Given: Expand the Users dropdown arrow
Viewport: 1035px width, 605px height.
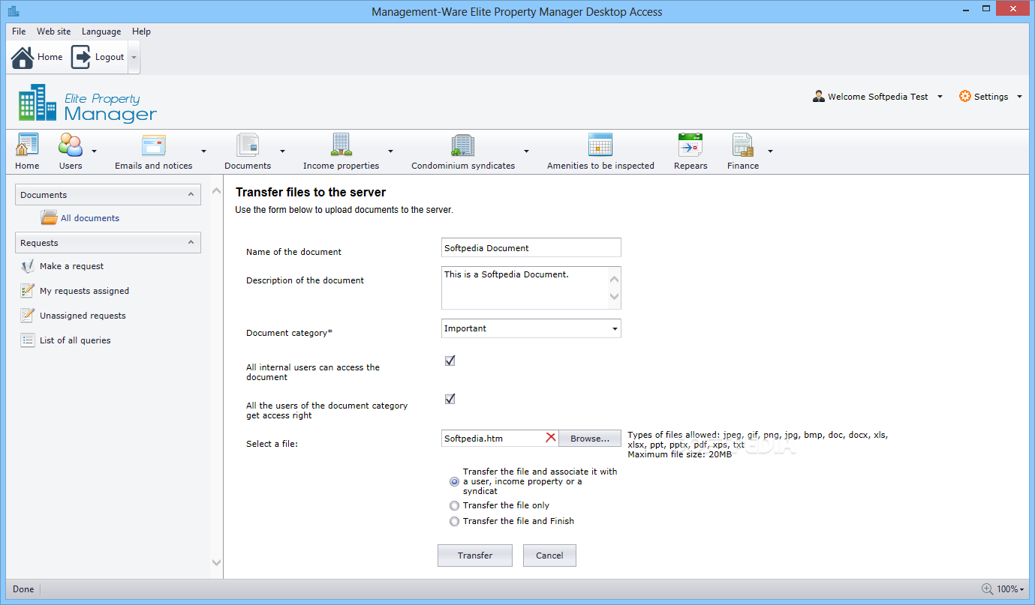Looking at the screenshot, I should (x=94, y=151).
